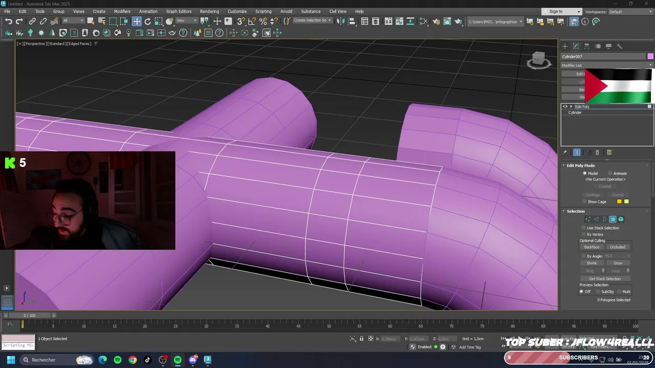Select the Model radio button
This screenshot has height=368, width=655.
click(x=585, y=173)
